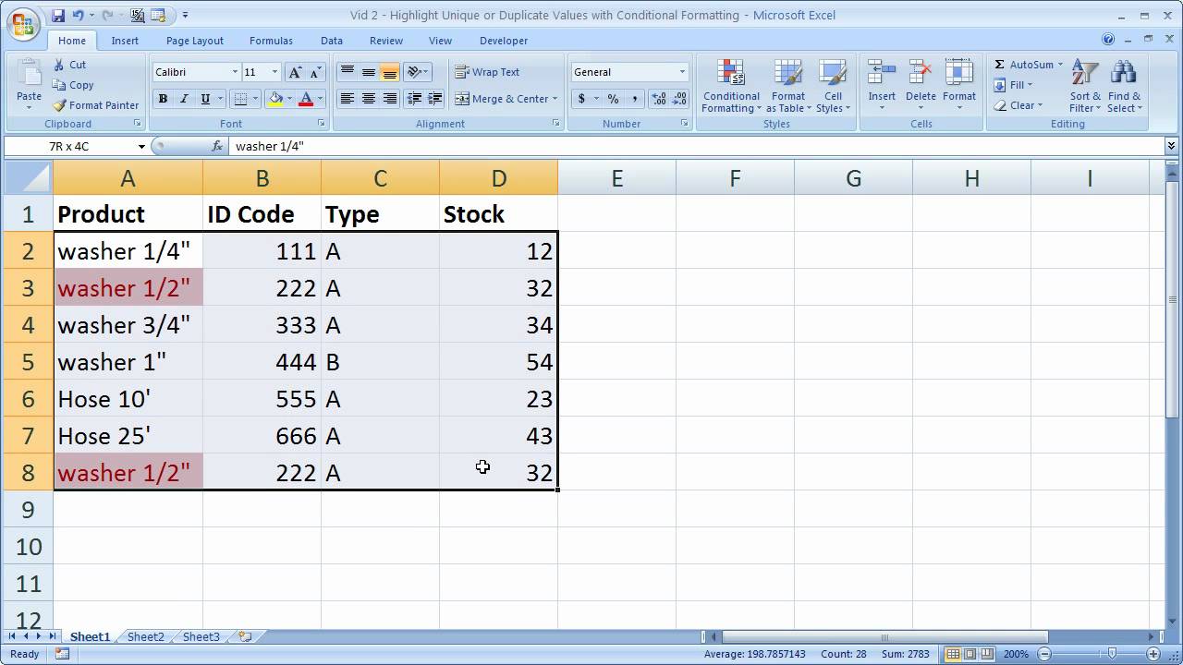1183x665 pixels.
Task: Toggle Italic formatting
Action: coord(184,99)
